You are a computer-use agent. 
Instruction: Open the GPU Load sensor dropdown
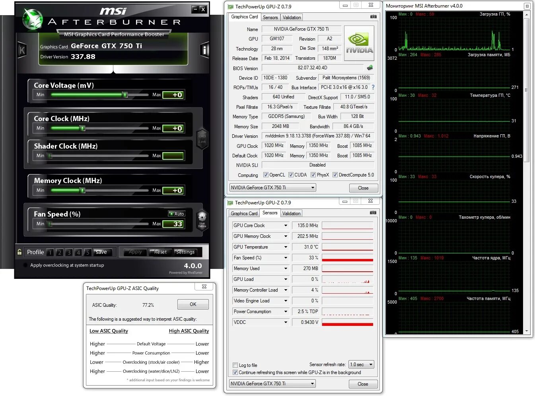285,279
